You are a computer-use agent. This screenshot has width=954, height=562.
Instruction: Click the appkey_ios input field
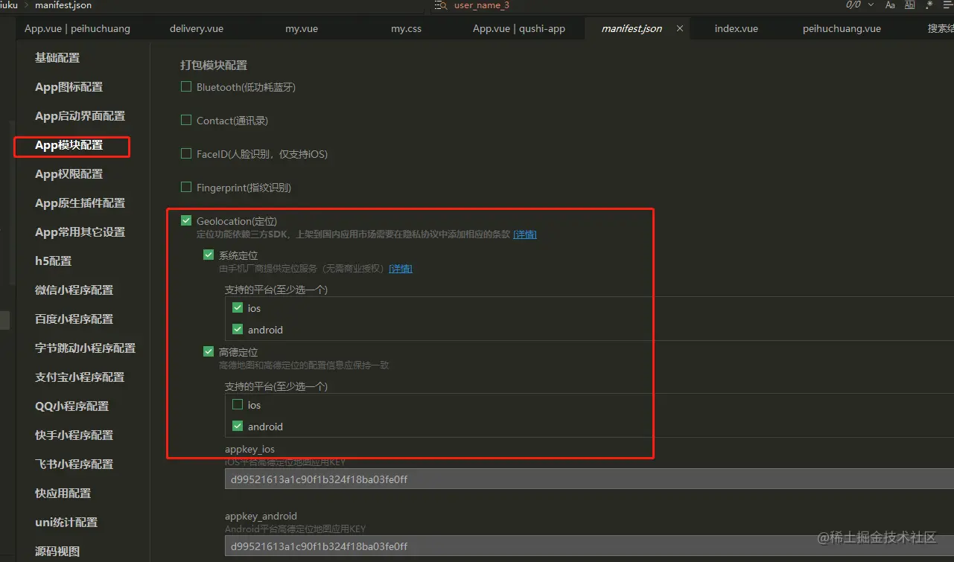(589, 479)
